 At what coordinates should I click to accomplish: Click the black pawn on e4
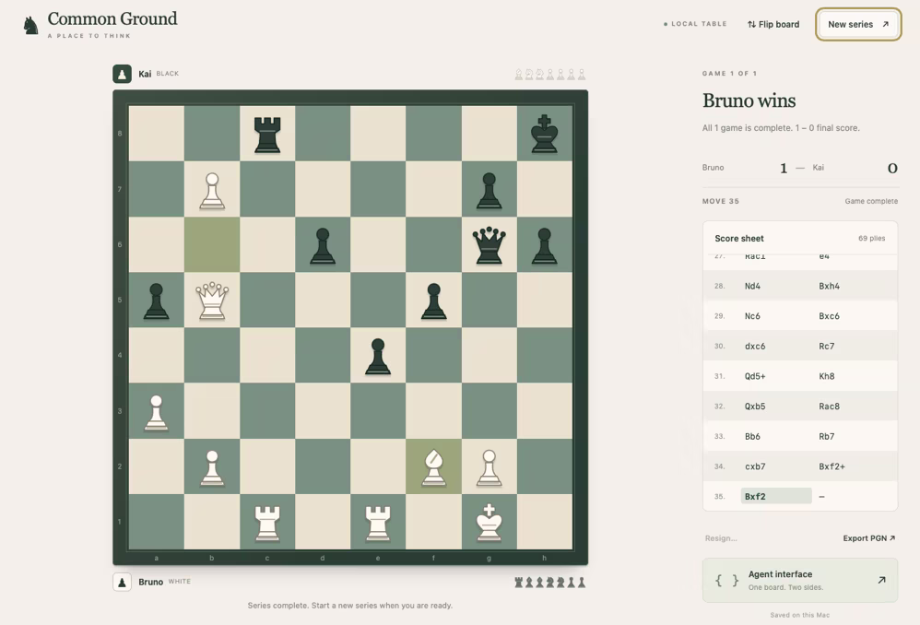coord(378,356)
